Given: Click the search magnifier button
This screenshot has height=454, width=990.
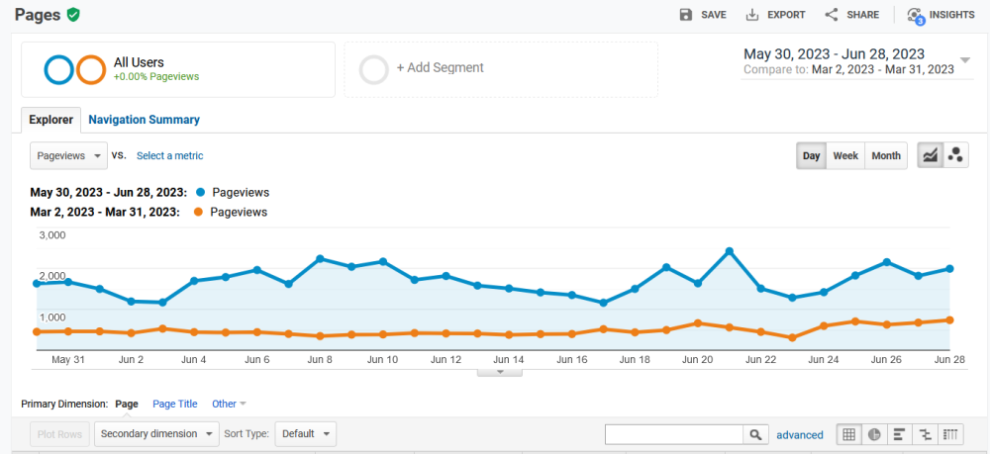Looking at the screenshot, I should pos(755,434).
